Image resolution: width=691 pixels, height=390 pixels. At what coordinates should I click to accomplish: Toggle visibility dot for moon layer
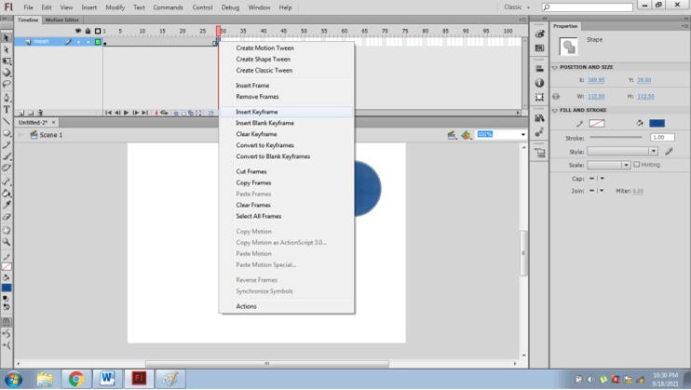pos(79,42)
